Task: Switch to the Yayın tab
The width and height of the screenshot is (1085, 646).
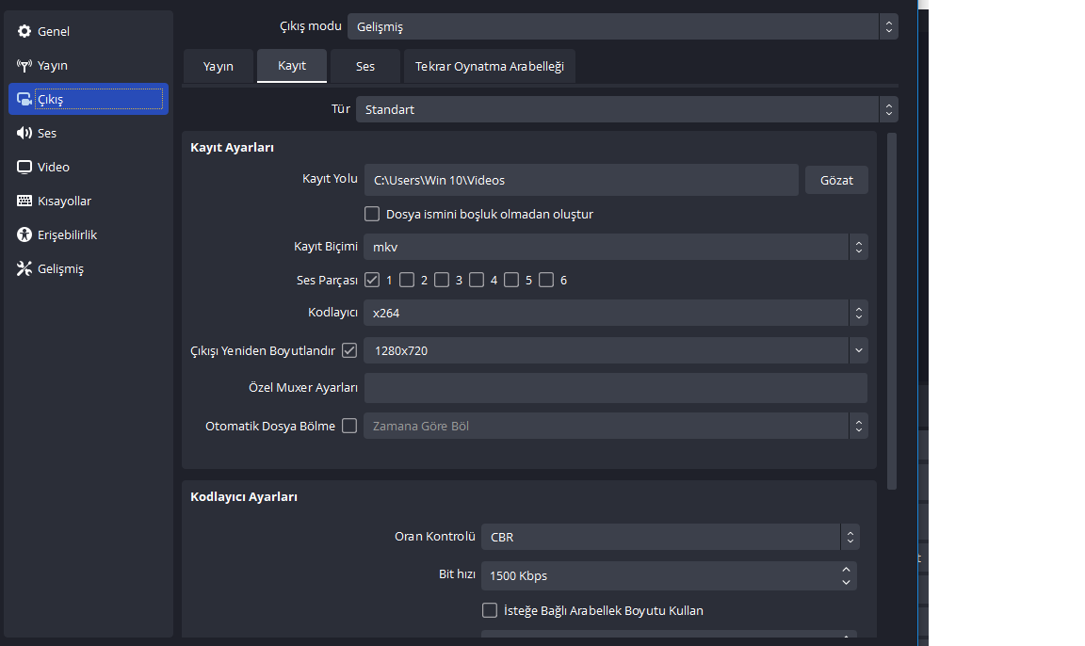Action: tap(219, 66)
